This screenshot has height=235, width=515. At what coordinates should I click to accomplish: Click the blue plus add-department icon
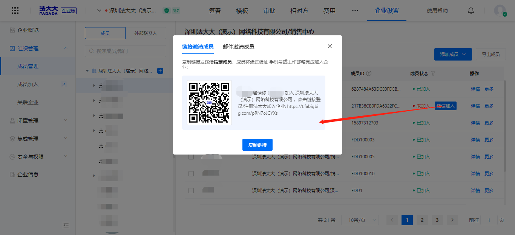point(160,71)
